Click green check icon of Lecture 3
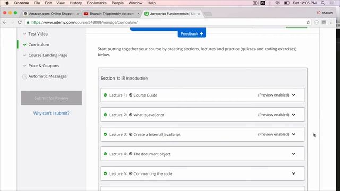Viewport: 340px width, 191px height. click(x=105, y=134)
